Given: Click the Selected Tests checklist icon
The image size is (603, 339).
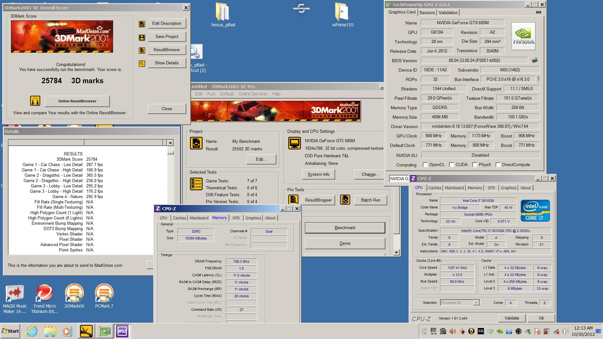Looking at the screenshot, I should [196, 184].
